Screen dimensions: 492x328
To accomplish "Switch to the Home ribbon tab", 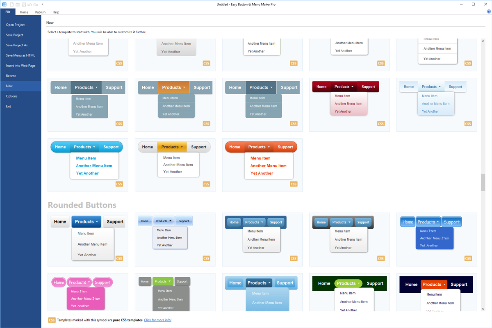I will 24,12.
